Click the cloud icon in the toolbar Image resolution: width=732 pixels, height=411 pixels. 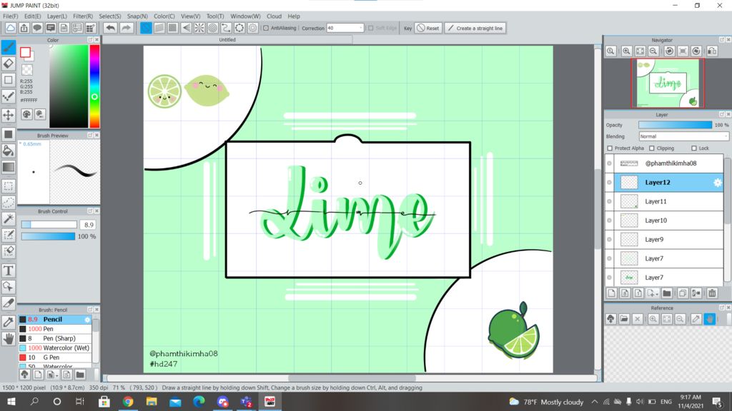[10, 28]
